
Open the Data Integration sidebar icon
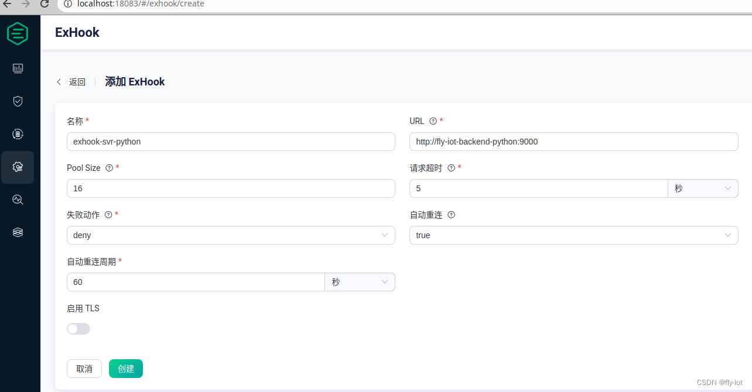click(18, 134)
